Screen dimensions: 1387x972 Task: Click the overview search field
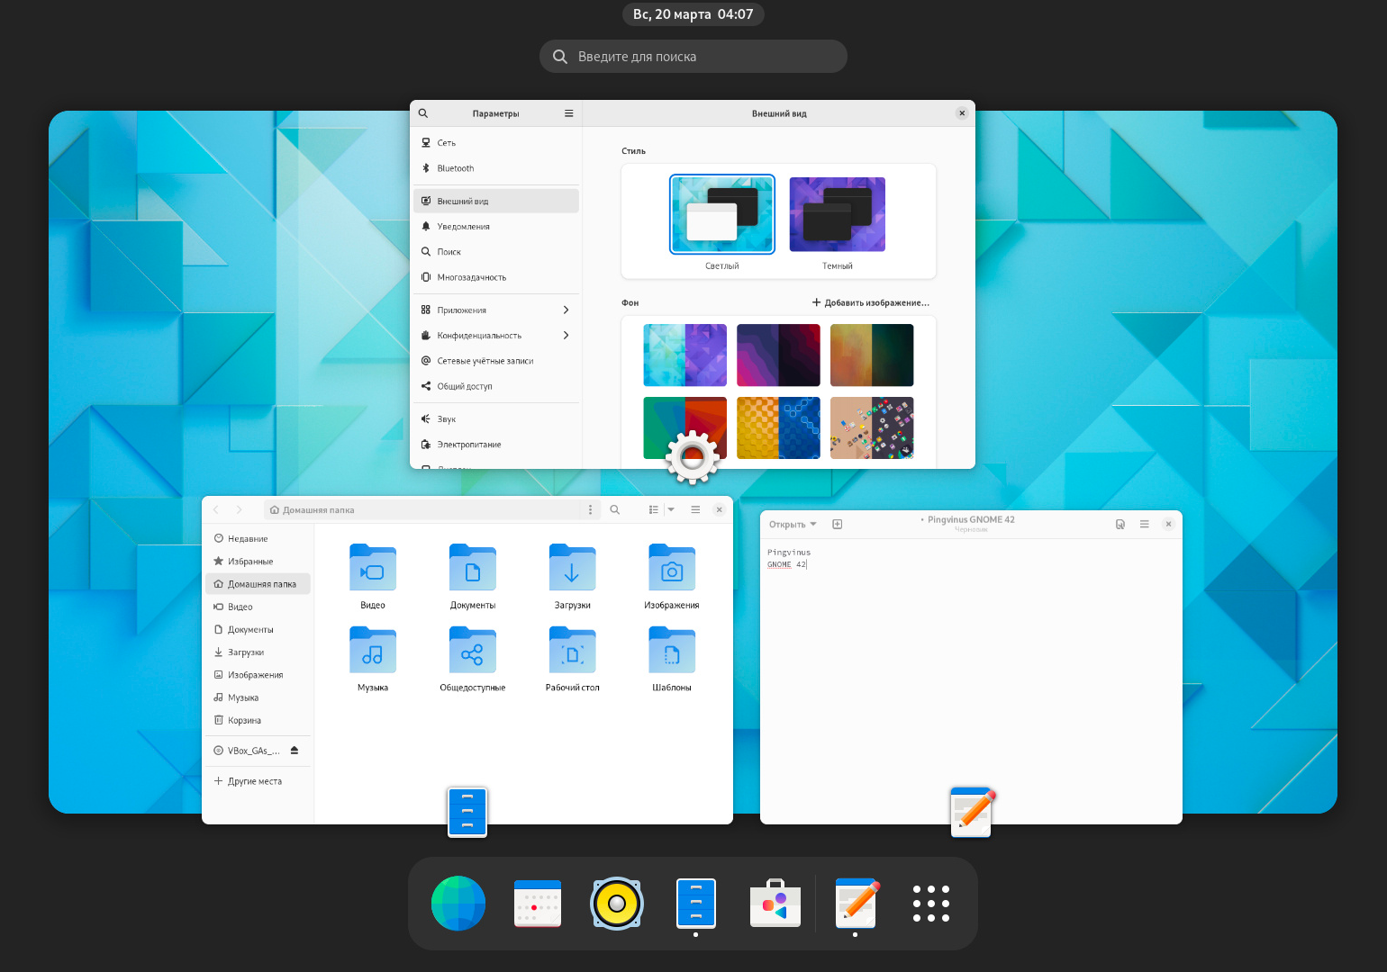point(693,56)
